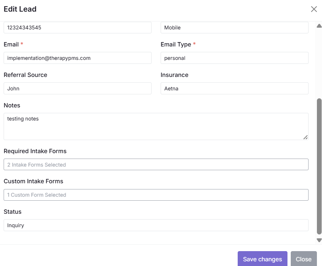Open the Email Type field showing personal
Image resolution: width=322 pixels, height=266 pixels.
click(234, 58)
